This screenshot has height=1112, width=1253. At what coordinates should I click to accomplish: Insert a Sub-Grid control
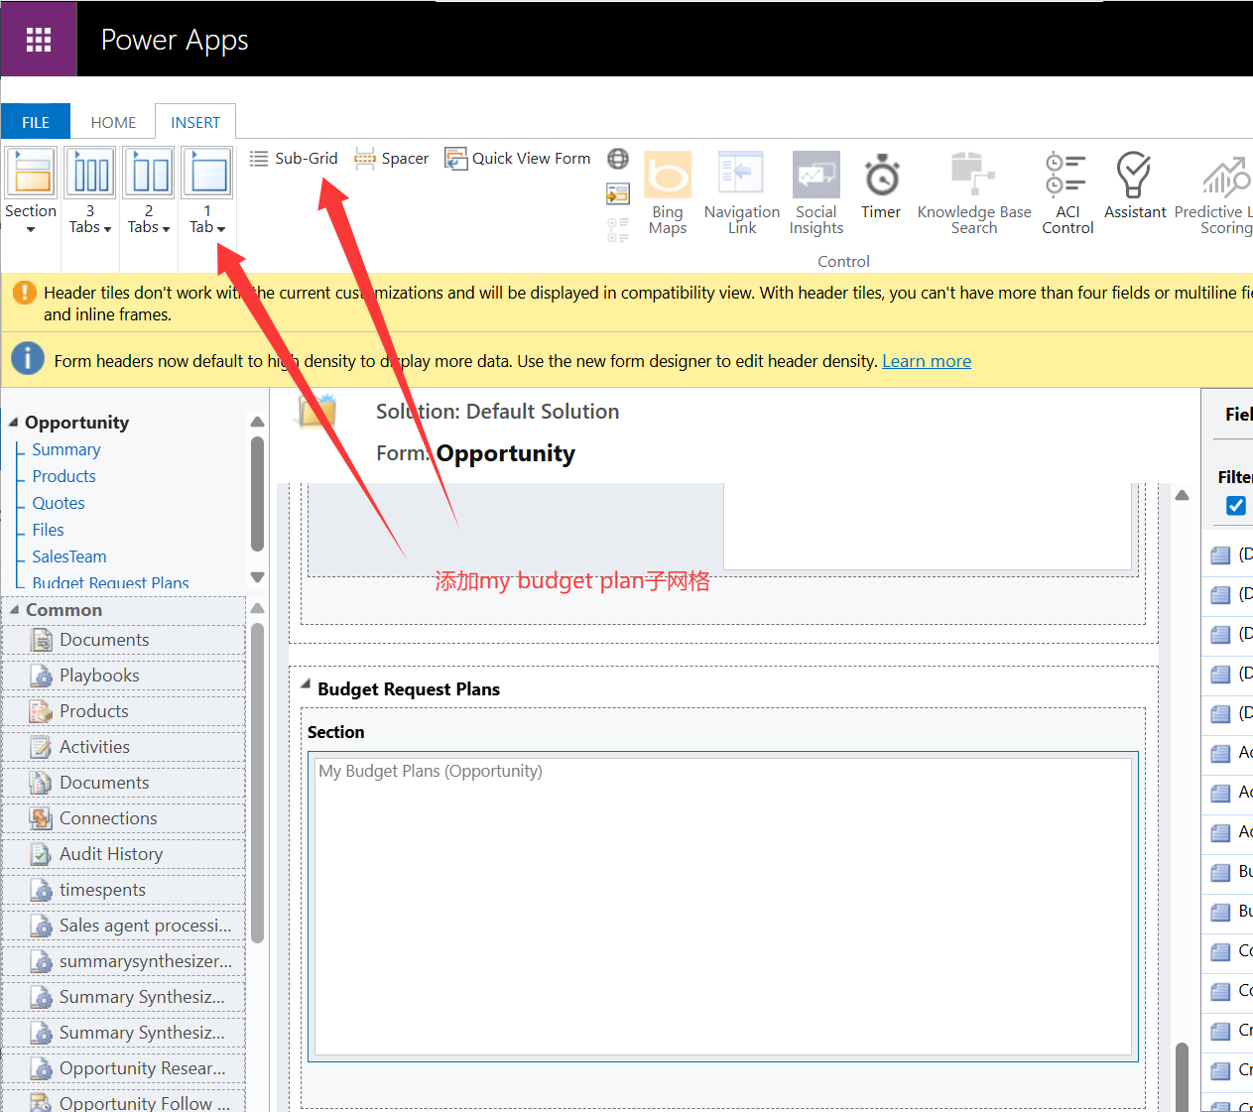(294, 159)
